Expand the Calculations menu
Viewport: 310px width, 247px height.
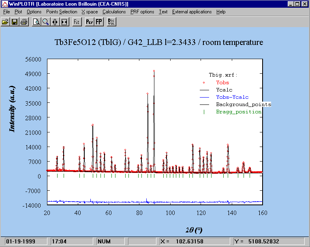[114, 12]
